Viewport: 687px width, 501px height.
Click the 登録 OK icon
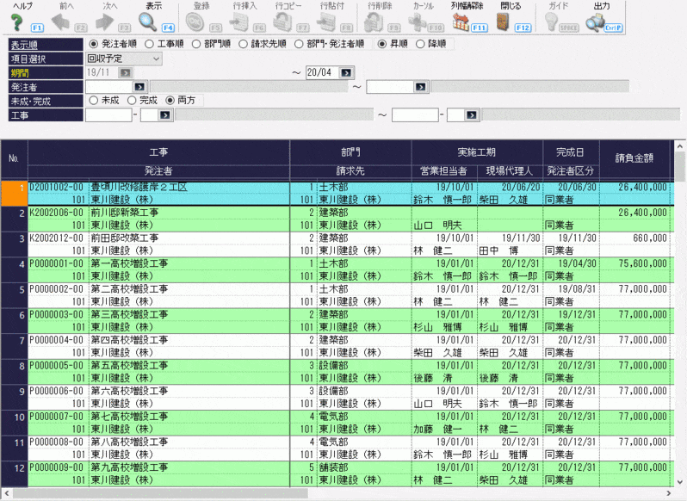coord(195,22)
